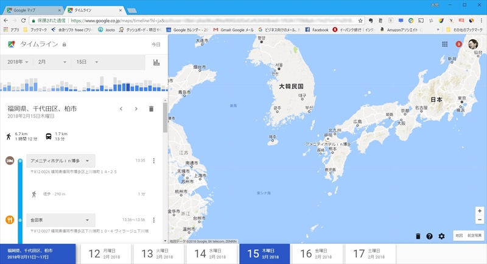Select day 13 火曜日 tab
The width and height of the screenshot is (487, 264).
[x=158, y=254]
